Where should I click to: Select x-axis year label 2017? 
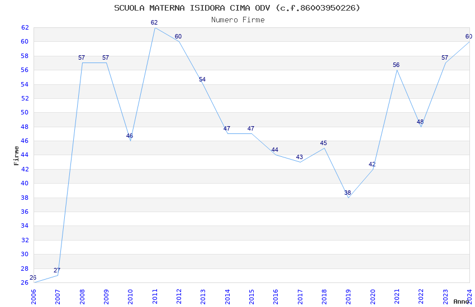[x=300, y=296]
